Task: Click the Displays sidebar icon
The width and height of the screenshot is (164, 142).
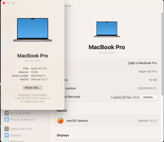Action: [7, 135]
